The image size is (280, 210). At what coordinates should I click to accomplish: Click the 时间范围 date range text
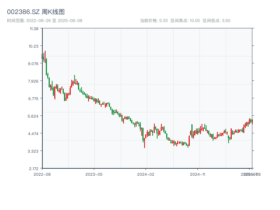(x=44, y=21)
